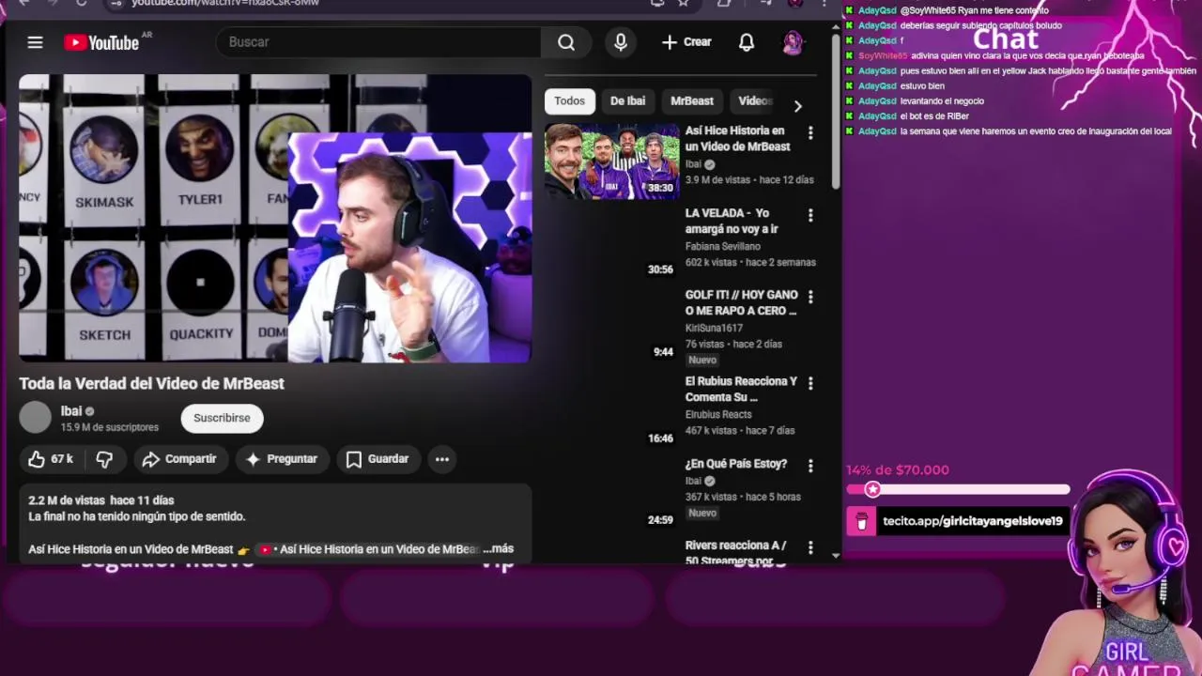The width and height of the screenshot is (1202, 676).
Task: Subscribe to Ibai with Suscribirse
Action: coord(222,418)
